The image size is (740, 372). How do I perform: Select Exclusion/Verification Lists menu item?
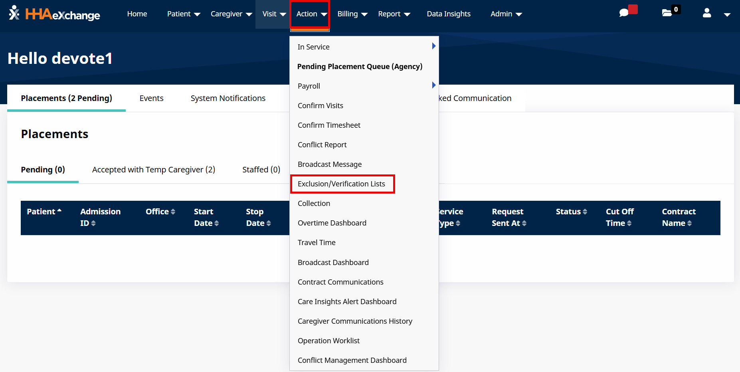coord(341,184)
